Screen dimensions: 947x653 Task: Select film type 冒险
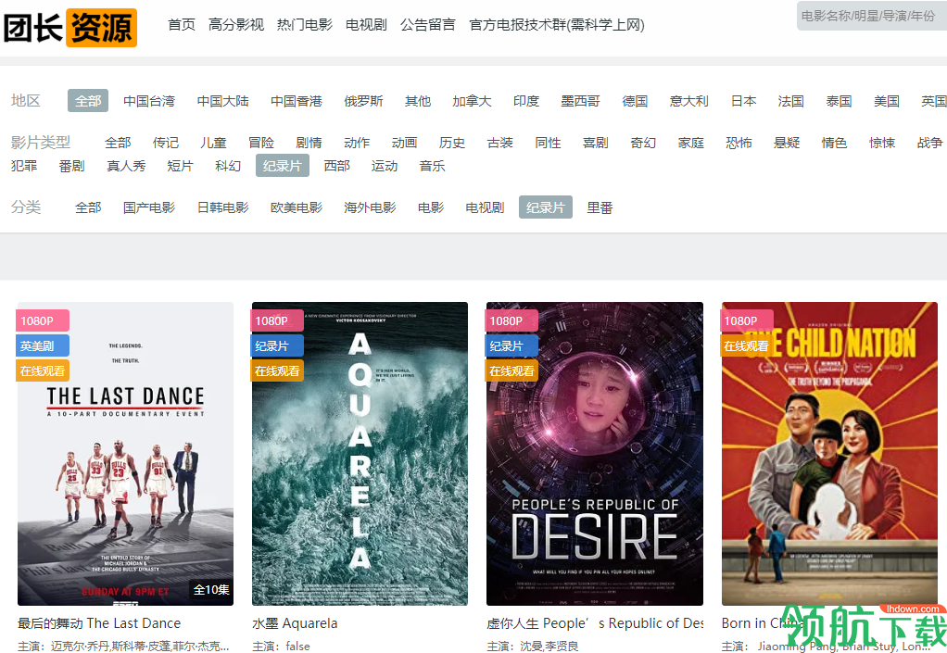pos(261,143)
